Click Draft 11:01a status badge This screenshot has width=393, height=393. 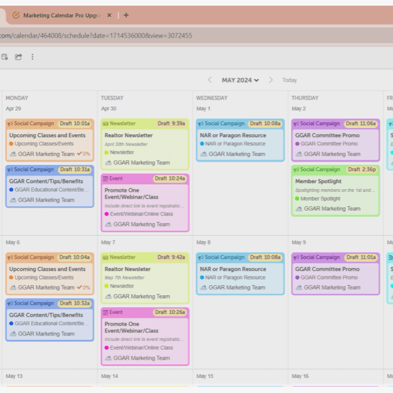click(361, 258)
